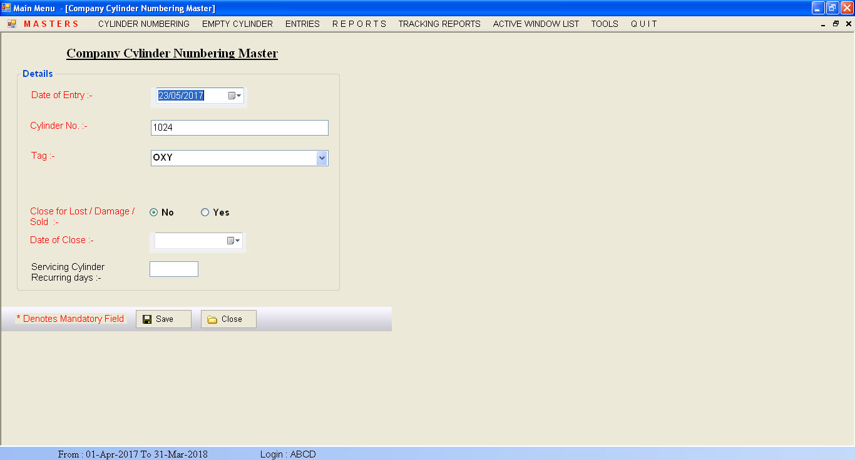The image size is (855, 460).
Task: Open the ACTIVE WINDOW LIST menu
Action: coord(536,24)
